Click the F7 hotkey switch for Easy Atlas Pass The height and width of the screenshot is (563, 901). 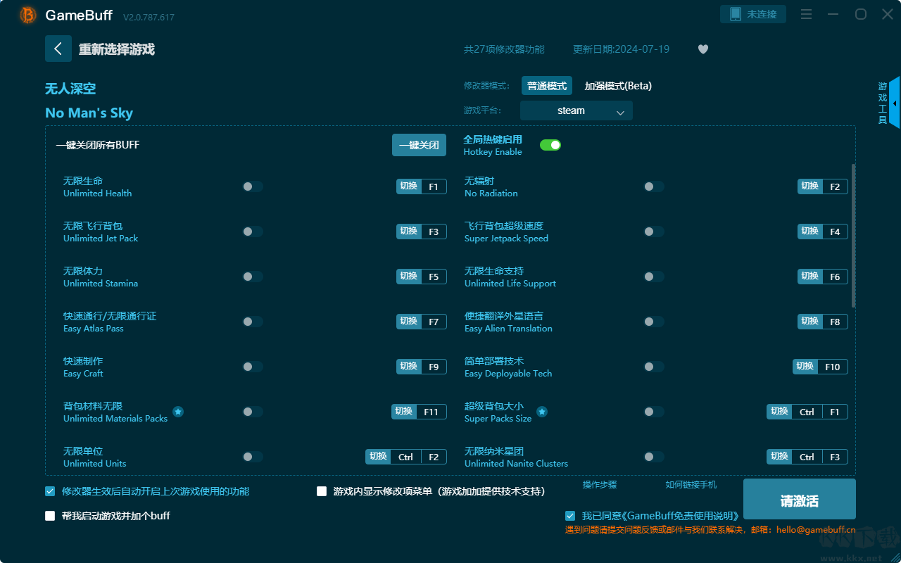coord(422,322)
